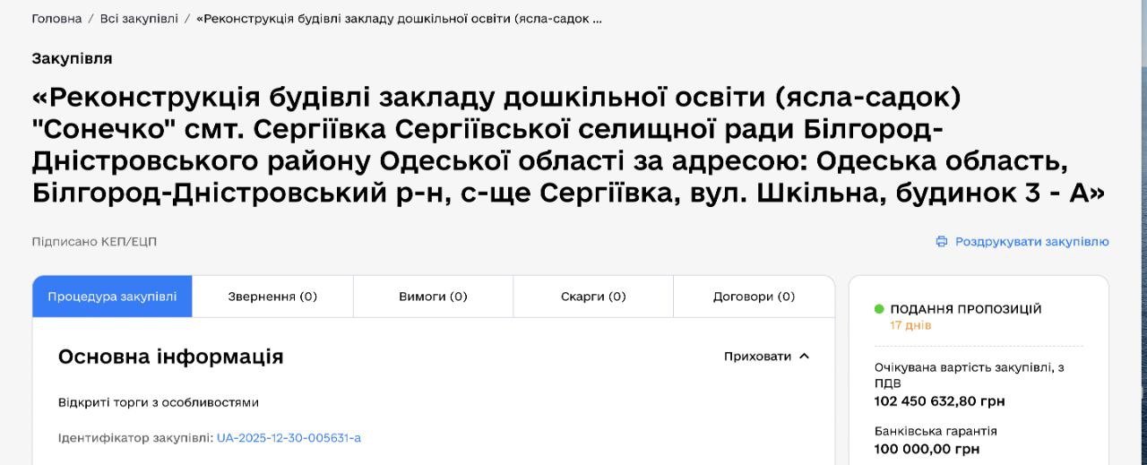Open procurement identifier UA-2025-12-30-005631-a
Image resolution: width=1147 pixels, height=465 pixels.
point(289,438)
